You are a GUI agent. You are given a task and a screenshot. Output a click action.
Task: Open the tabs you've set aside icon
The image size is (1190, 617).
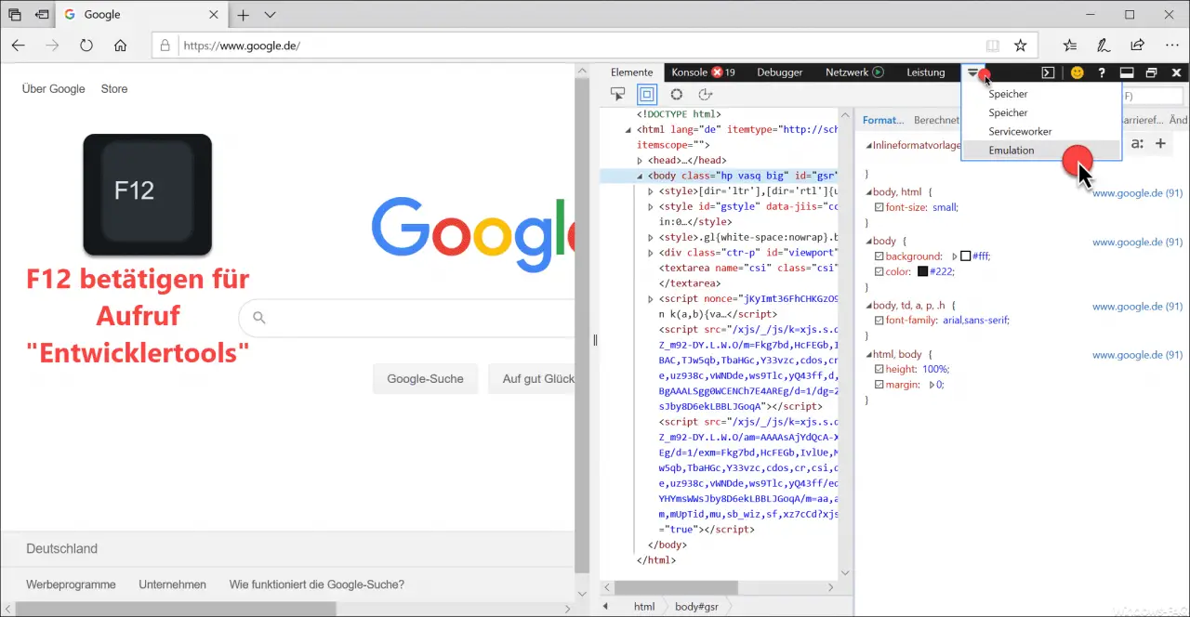pos(15,15)
